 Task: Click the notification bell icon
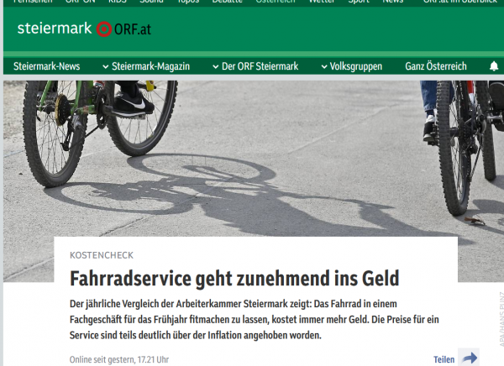pos(494,66)
